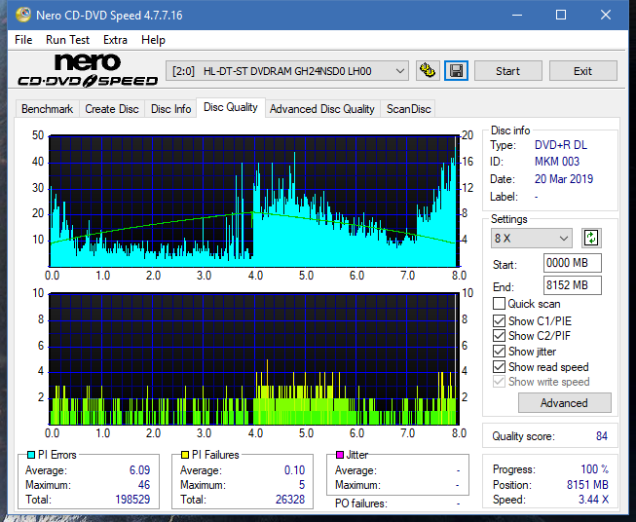Click the PI Errors total 198529

click(x=132, y=500)
